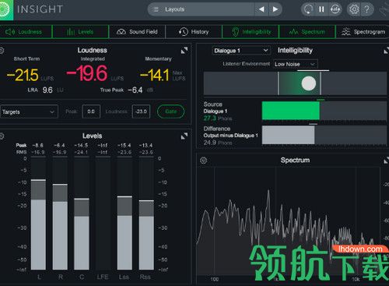Go to next layout arrow
The width and height of the screenshot is (389, 286).
point(275,9)
